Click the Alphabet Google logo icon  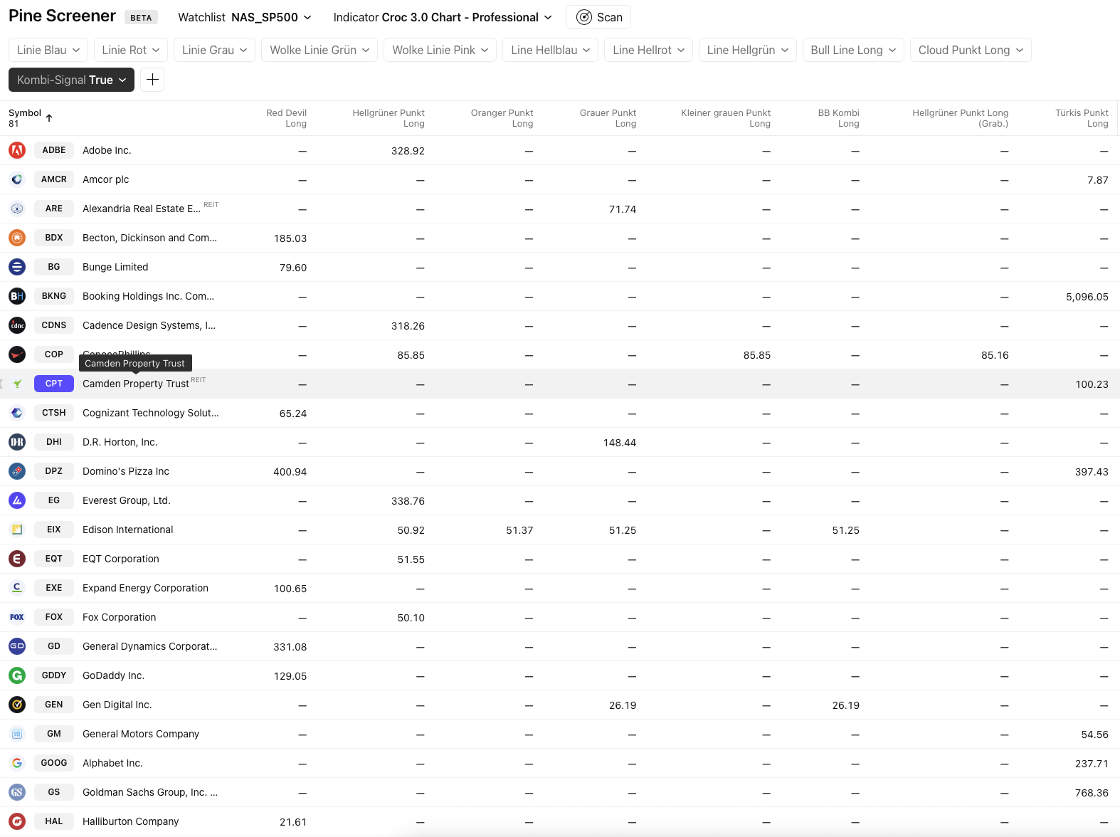17,763
